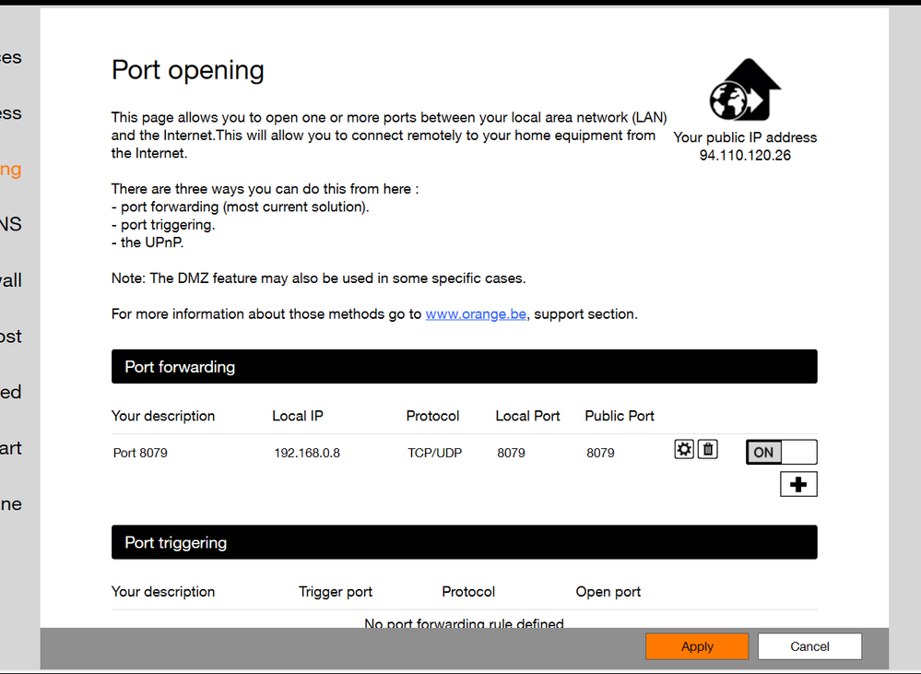
Task: Open the sidebar item ending in 'ess'
Action: click(x=10, y=112)
